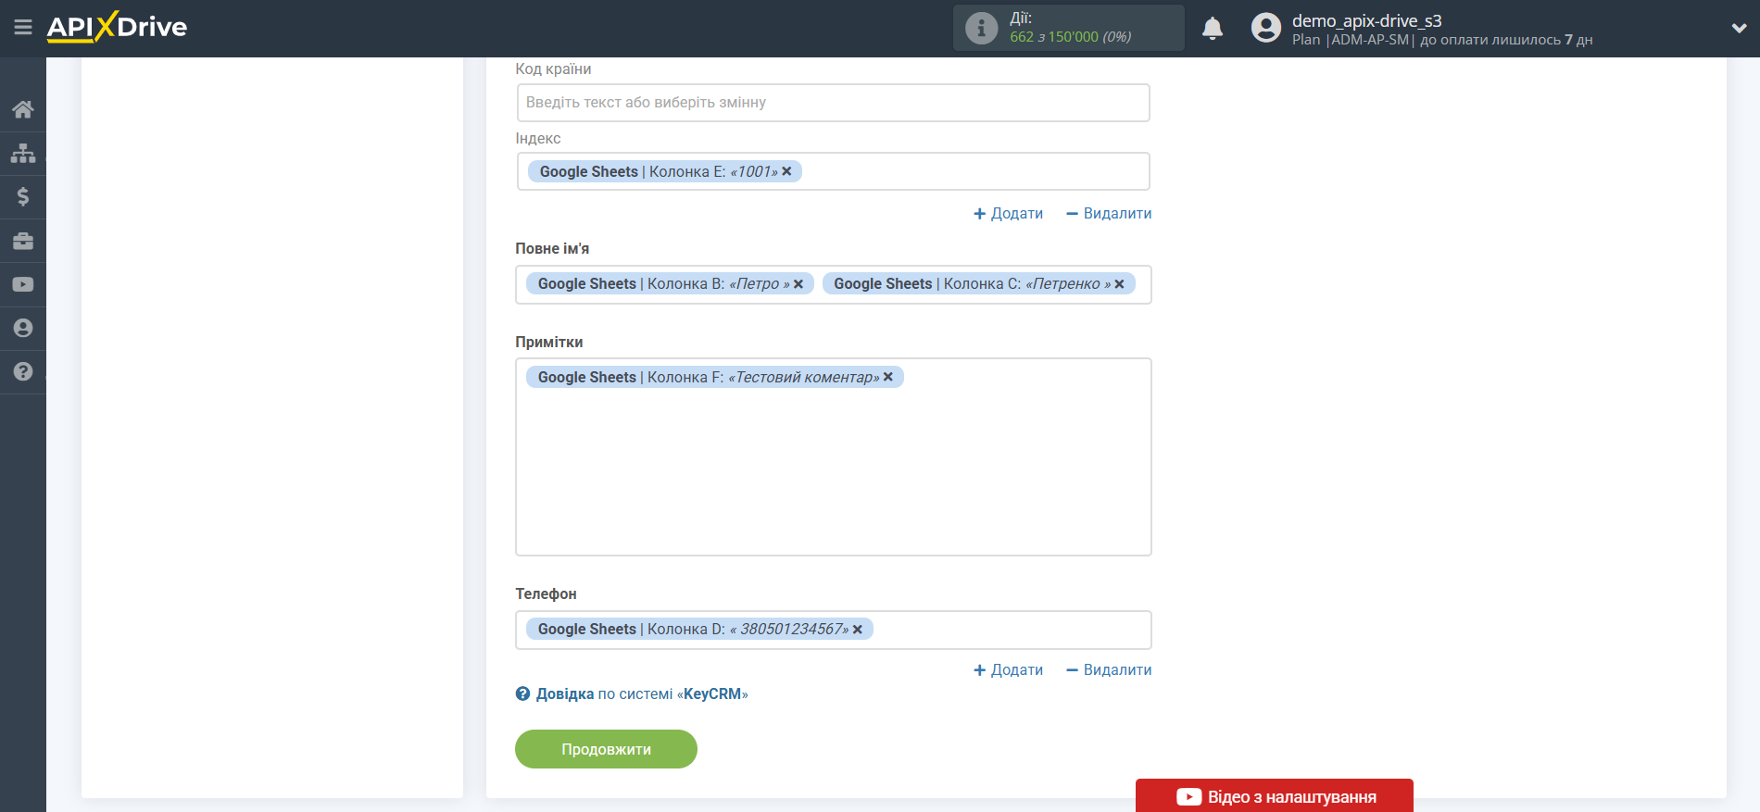This screenshot has width=1760, height=812.
Task: Remove the Колонка F comment tag
Action: pyautogui.click(x=888, y=377)
